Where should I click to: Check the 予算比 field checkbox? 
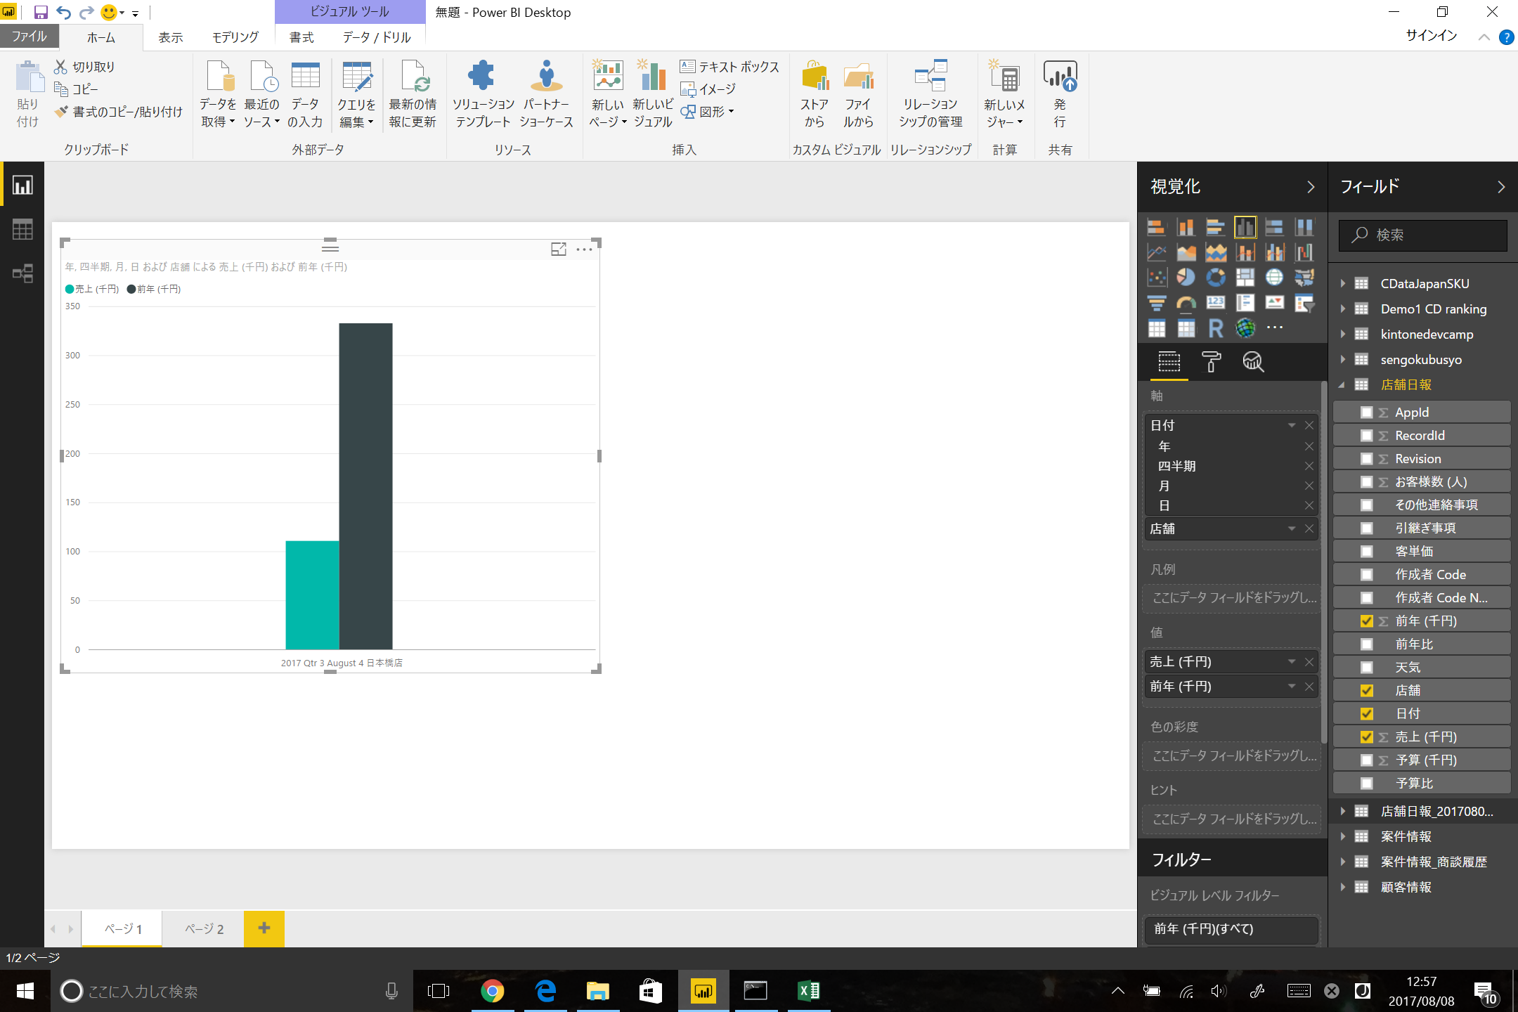tap(1367, 782)
